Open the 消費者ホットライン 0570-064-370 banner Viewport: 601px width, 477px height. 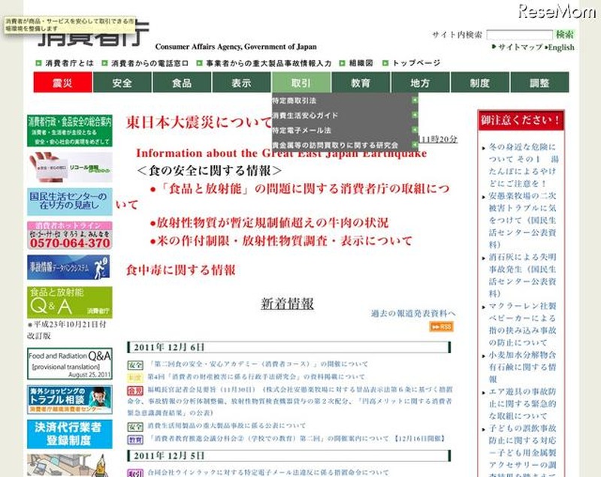[70, 235]
